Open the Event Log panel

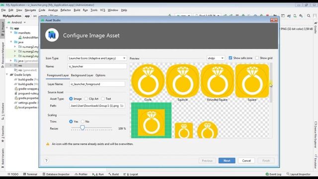[273, 174]
